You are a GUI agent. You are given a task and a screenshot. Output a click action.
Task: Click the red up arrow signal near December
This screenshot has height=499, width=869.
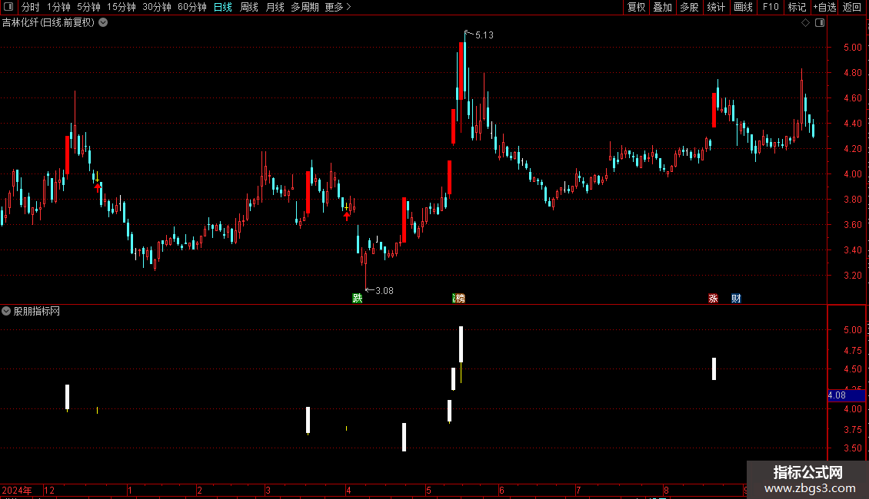pos(98,187)
